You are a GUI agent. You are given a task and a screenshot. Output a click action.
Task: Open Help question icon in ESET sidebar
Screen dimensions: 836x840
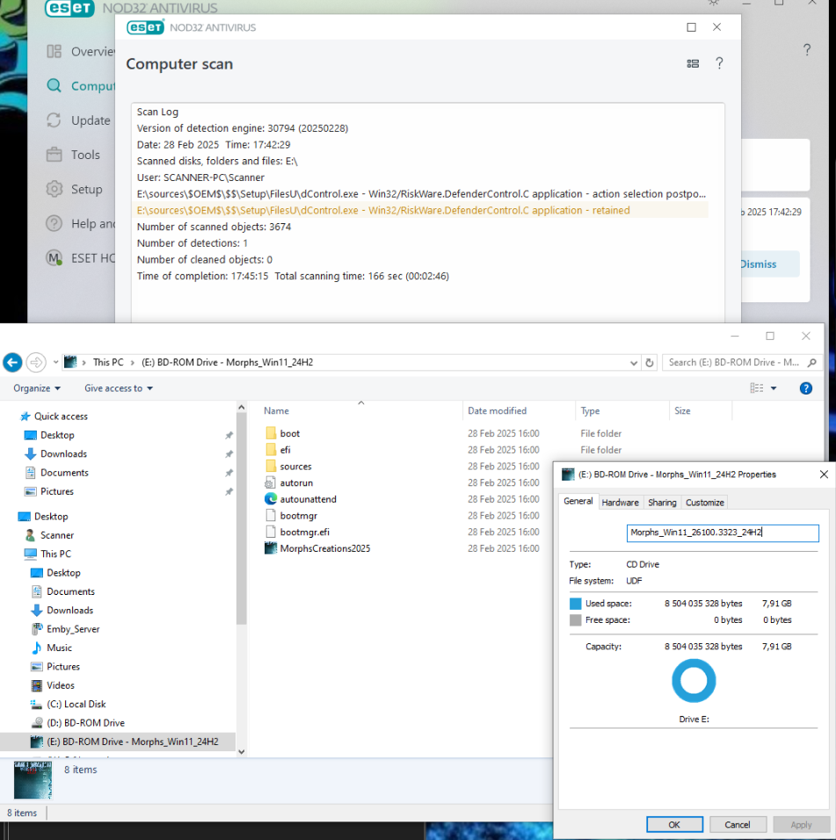click(55, 223)
